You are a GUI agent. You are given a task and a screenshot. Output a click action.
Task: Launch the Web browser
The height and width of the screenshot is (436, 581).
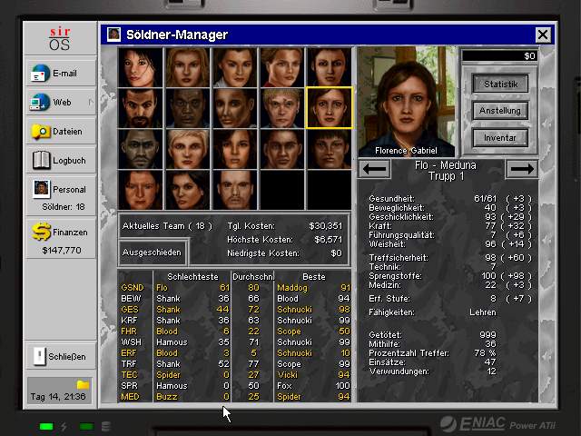point(61,102)
